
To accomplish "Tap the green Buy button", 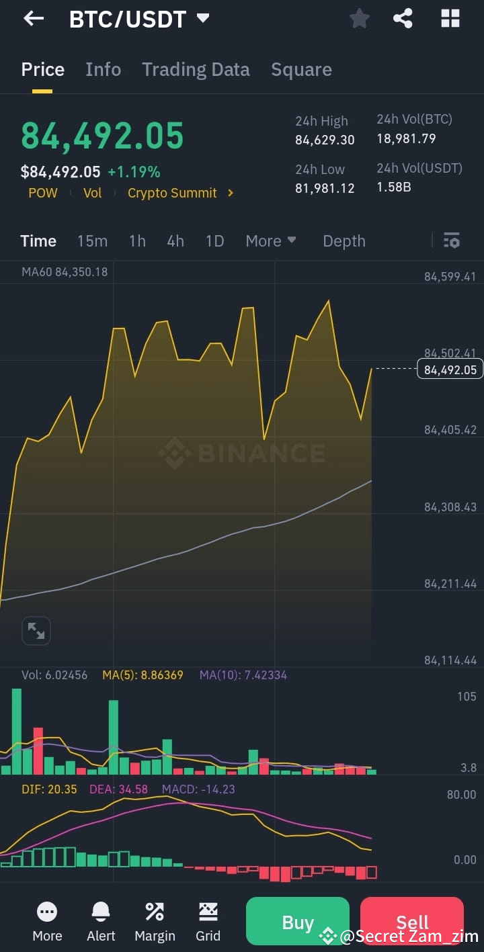I will [298, 921].
